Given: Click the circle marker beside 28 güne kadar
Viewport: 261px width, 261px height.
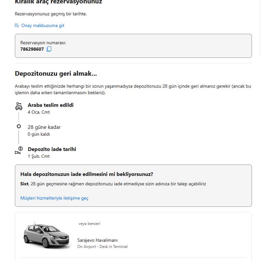Looking at the screenshot, I should (19, 126).
